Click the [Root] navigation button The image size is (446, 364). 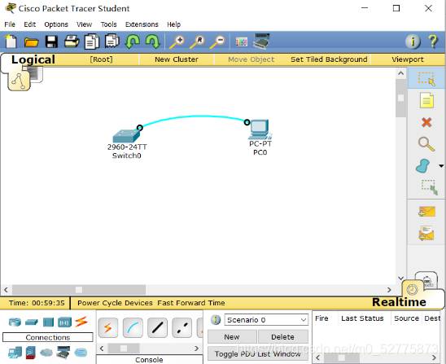coord(101,59)
